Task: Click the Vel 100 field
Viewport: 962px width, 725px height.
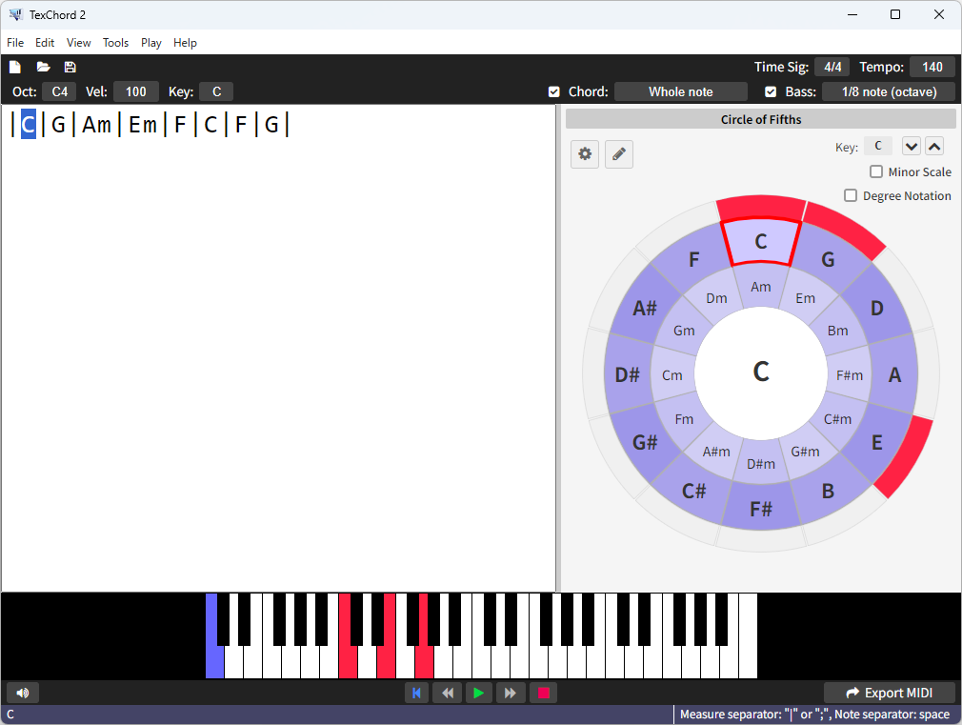Action: click(x=136, y=91)
